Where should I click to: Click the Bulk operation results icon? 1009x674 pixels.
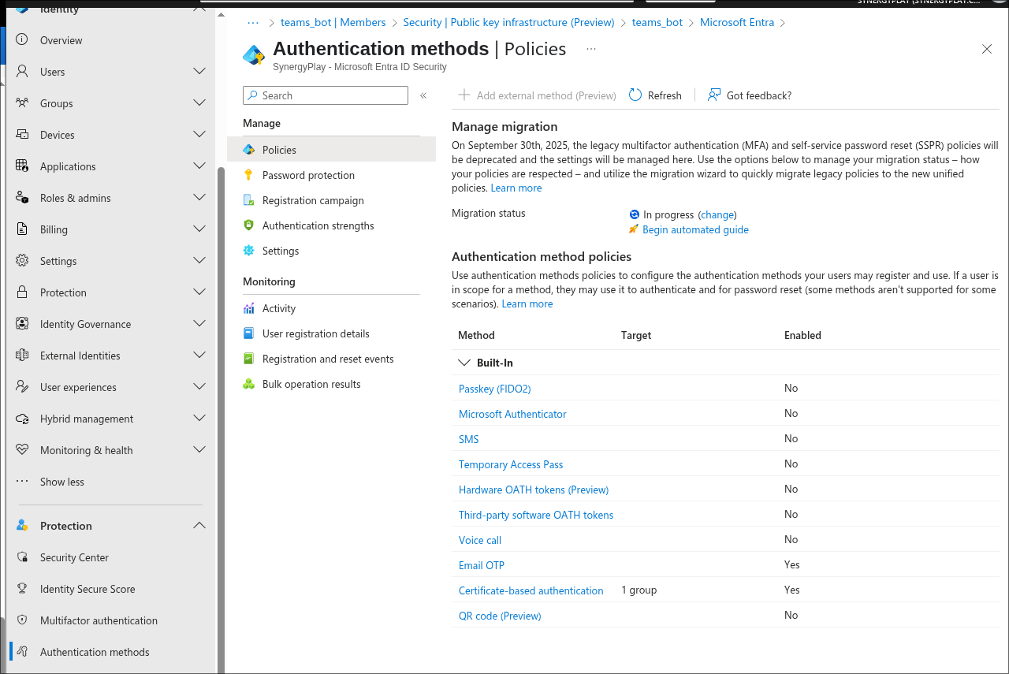pos(249,384)
